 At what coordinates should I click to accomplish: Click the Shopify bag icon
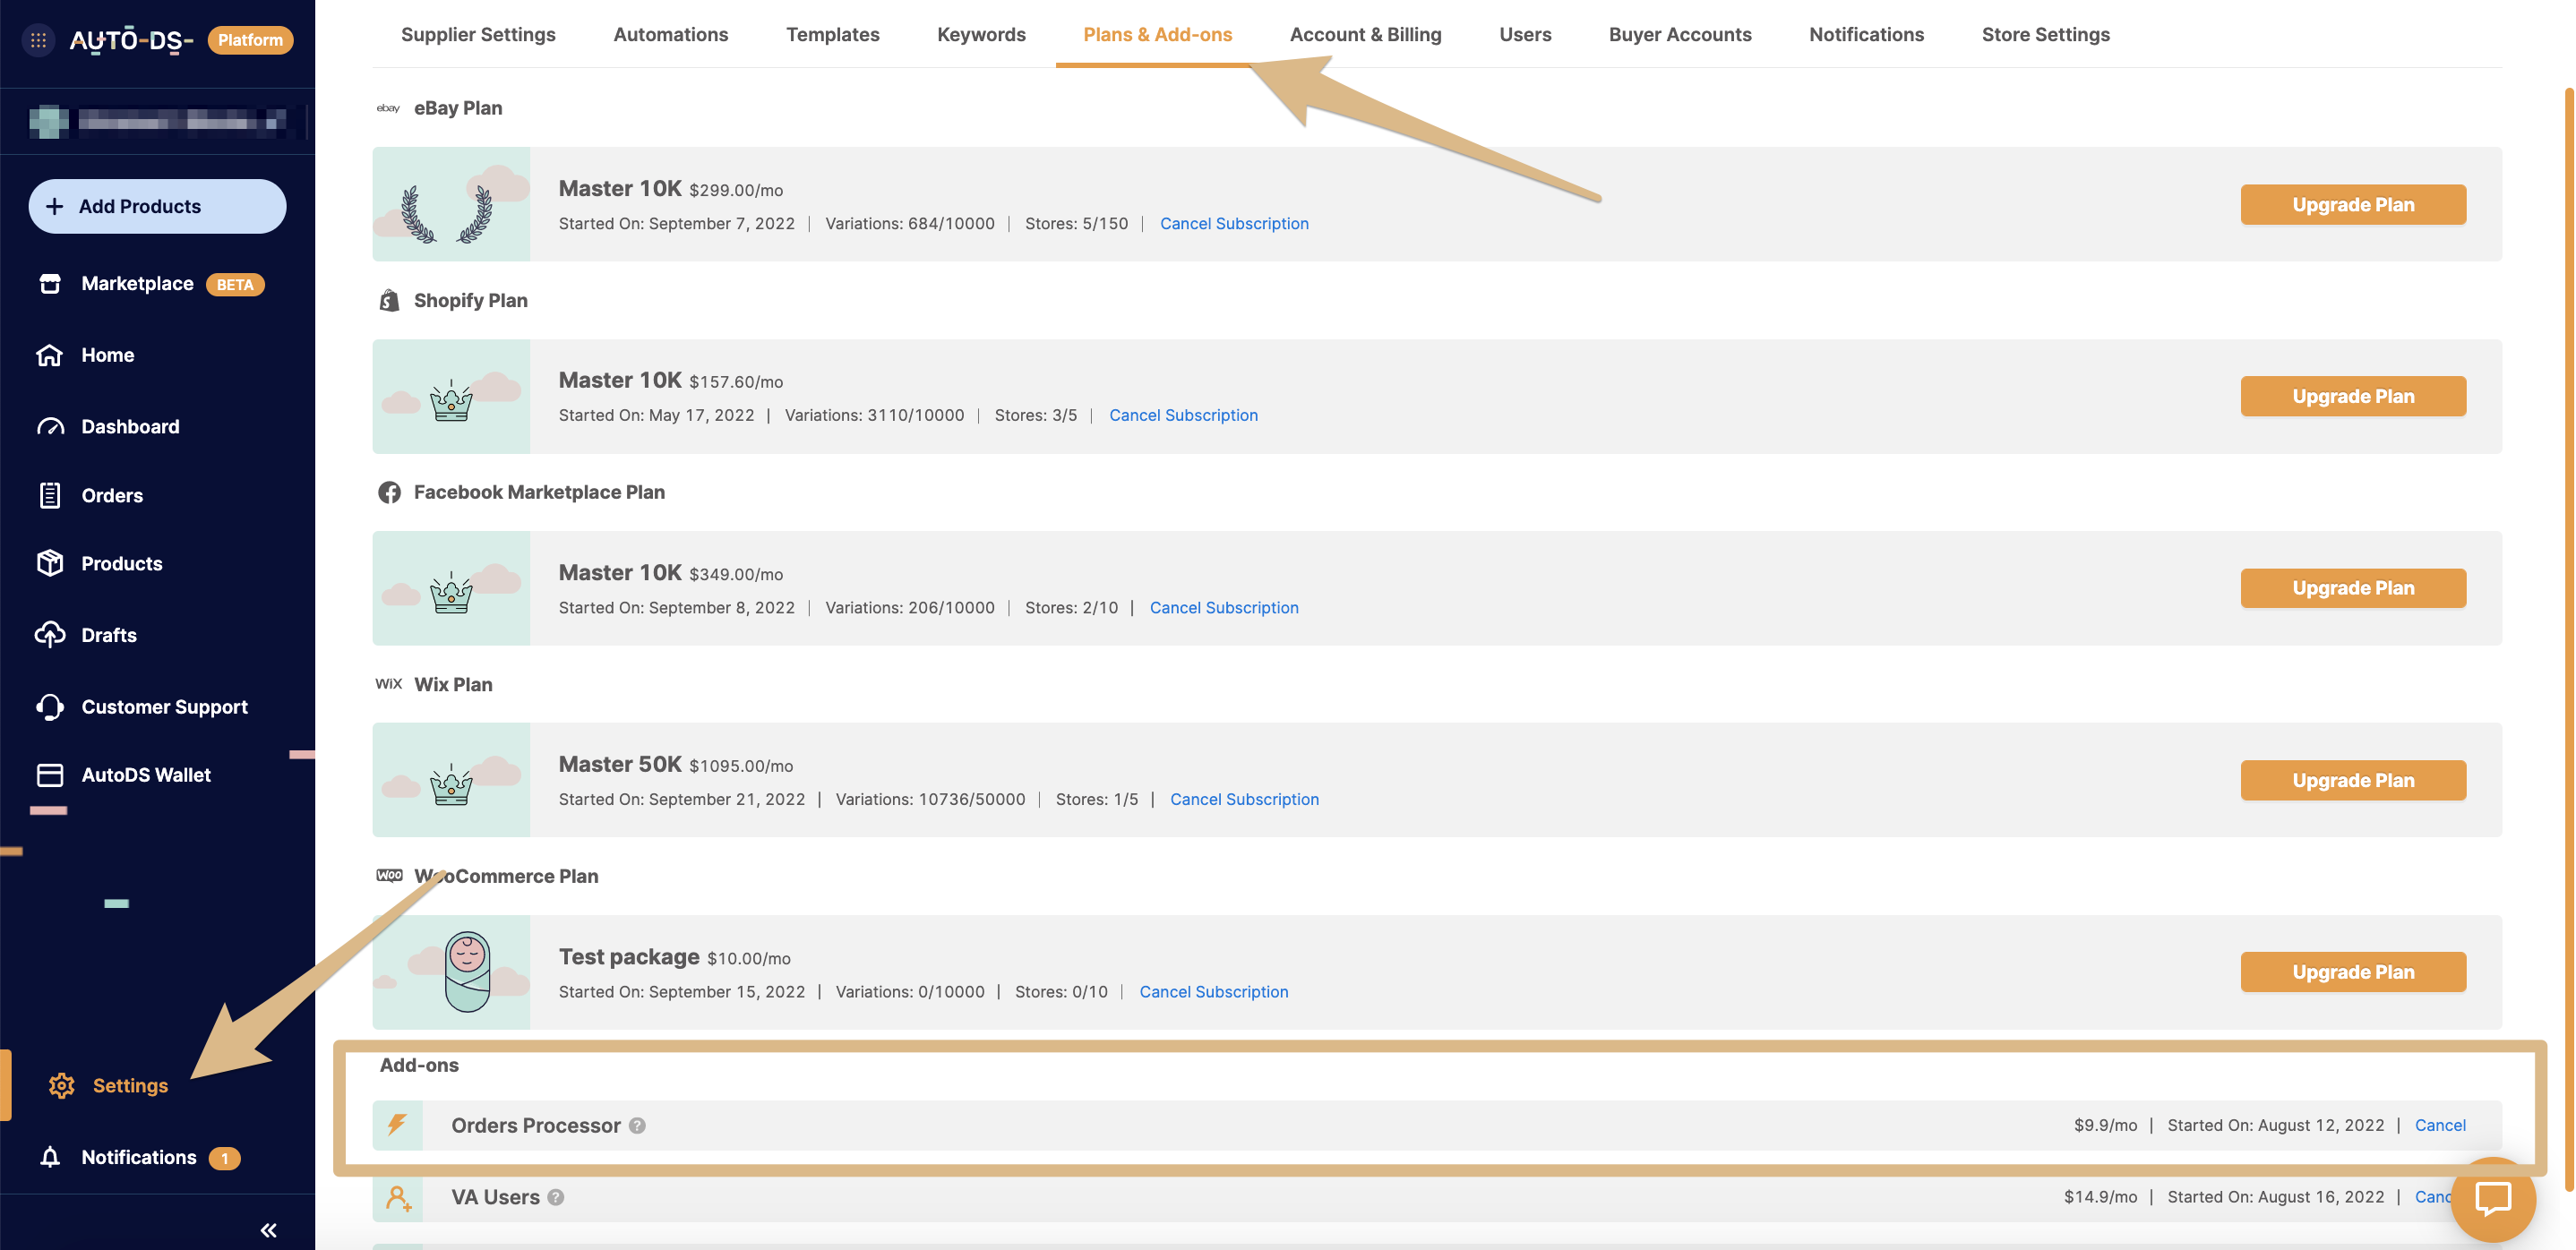(x=389, y=300)
